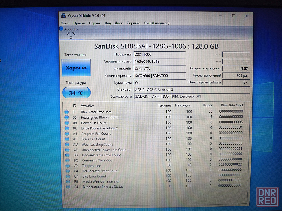282x211 pixels.
Task: Click the total hours field 5 ч
Action: [236, 82]
